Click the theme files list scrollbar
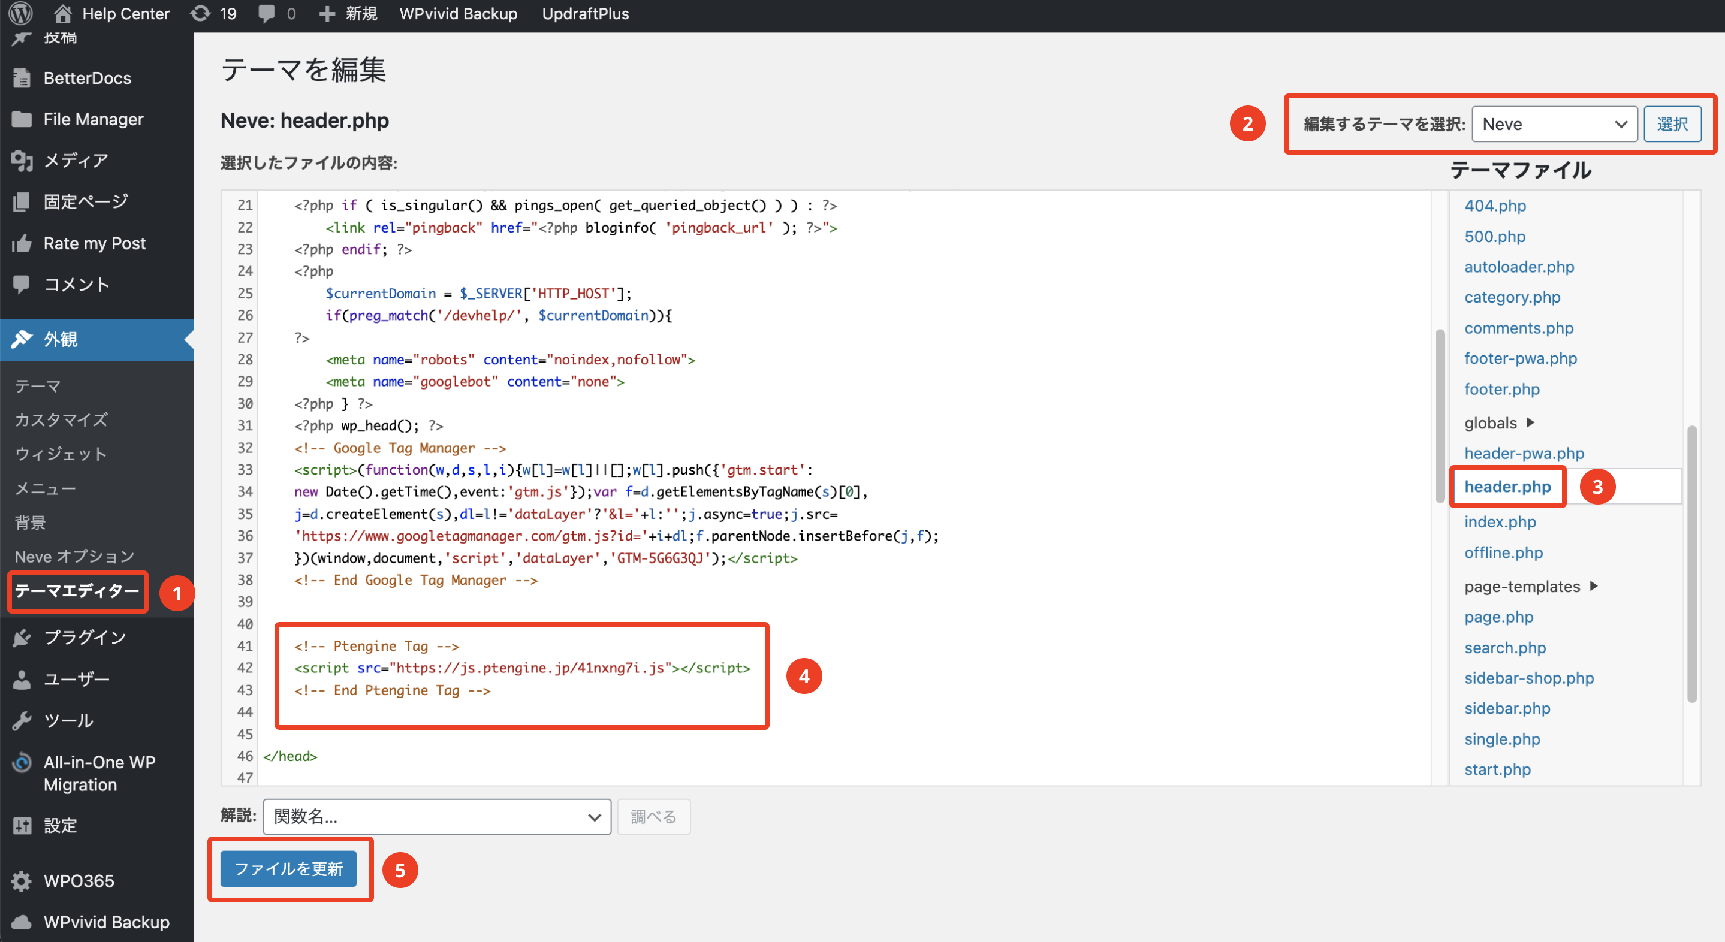The image size is (1725, 942). coord(1691,564)
